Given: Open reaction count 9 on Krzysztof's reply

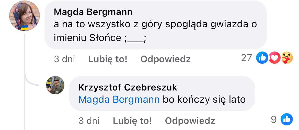Looking at the screenshot, I should [274, 120].
